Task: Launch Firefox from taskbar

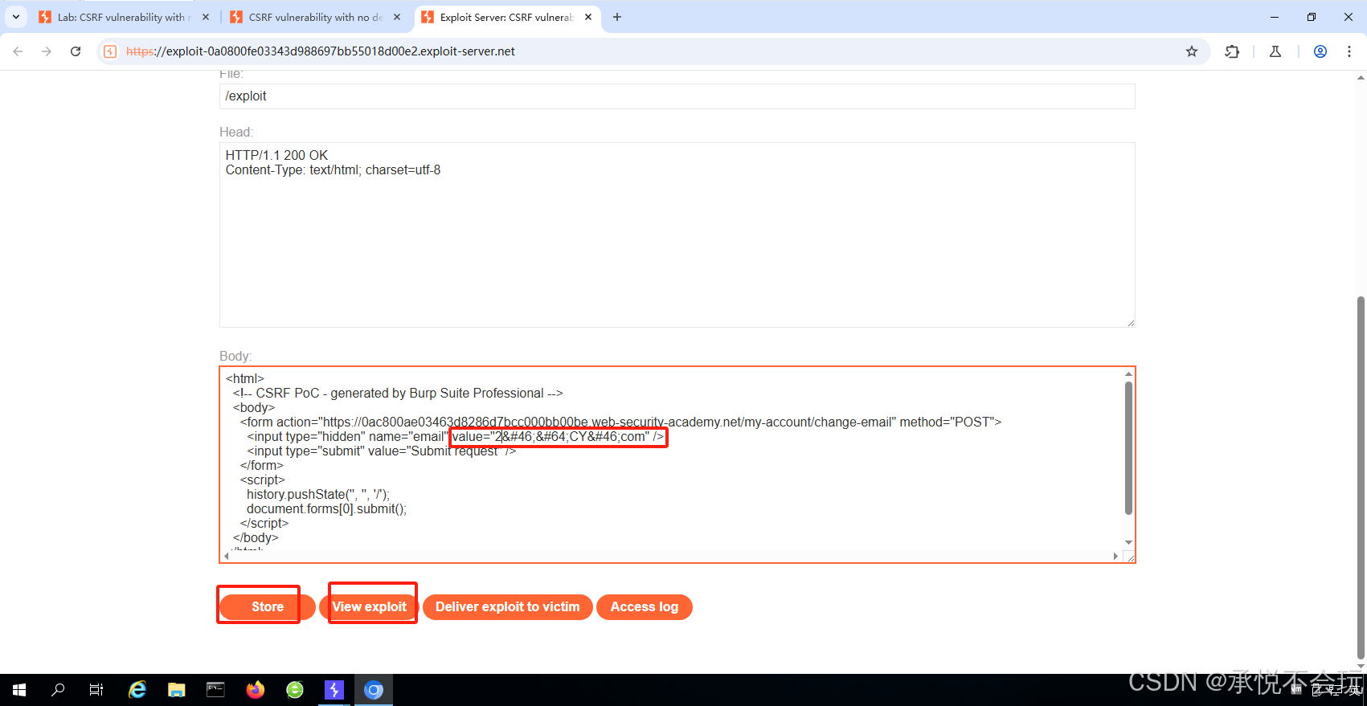Action: 256,690
